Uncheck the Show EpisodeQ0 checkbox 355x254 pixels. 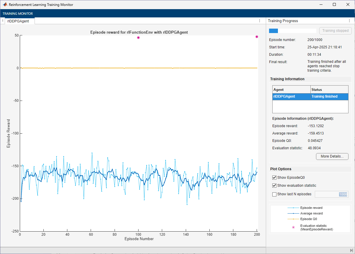coord(274,178)
